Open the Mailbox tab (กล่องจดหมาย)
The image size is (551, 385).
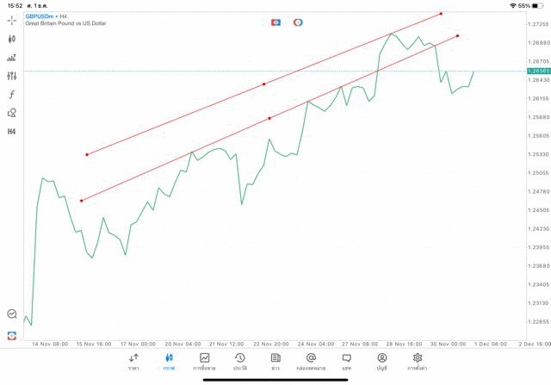click(311, 362)
